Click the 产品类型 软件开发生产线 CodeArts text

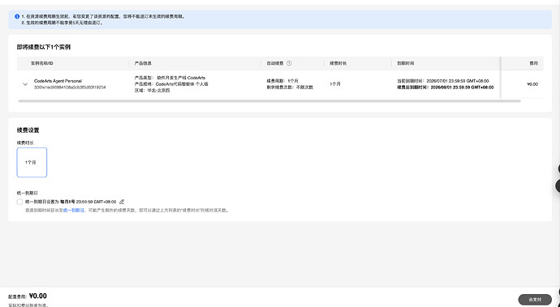[x=170, y=78]
